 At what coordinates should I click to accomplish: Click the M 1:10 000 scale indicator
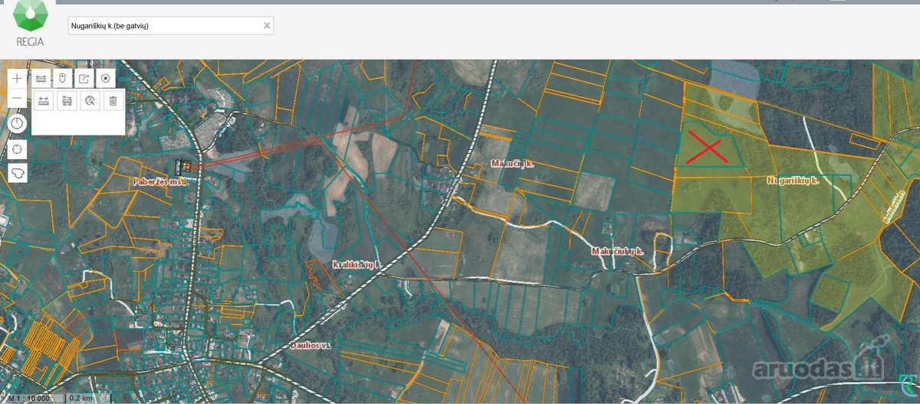click(x=31, y=398)
